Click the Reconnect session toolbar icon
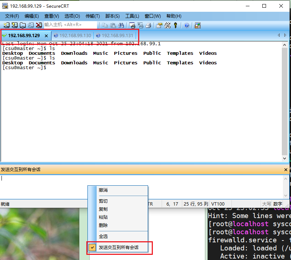The width and height of the screenshot is (291, 260). coord(31,25)
